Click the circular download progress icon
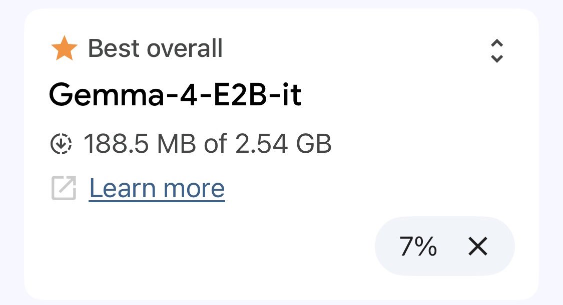Image resolution: width=563 pixels, height=305 pixels. click(61, 144)
